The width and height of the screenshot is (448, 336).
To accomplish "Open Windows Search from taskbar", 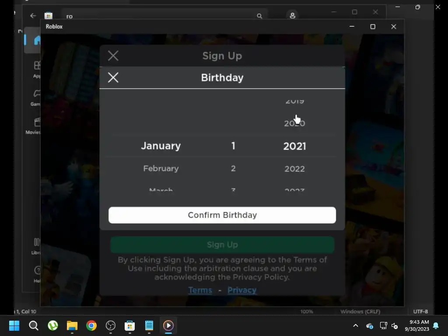I will click(x=33, y=325).
